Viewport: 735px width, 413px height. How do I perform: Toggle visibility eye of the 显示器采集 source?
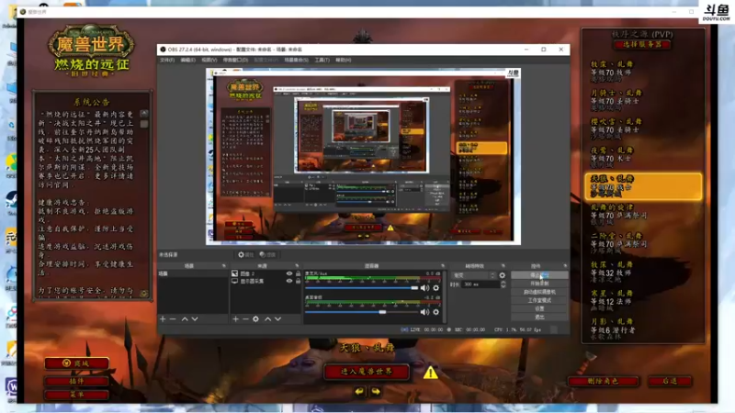click(289, 281)
